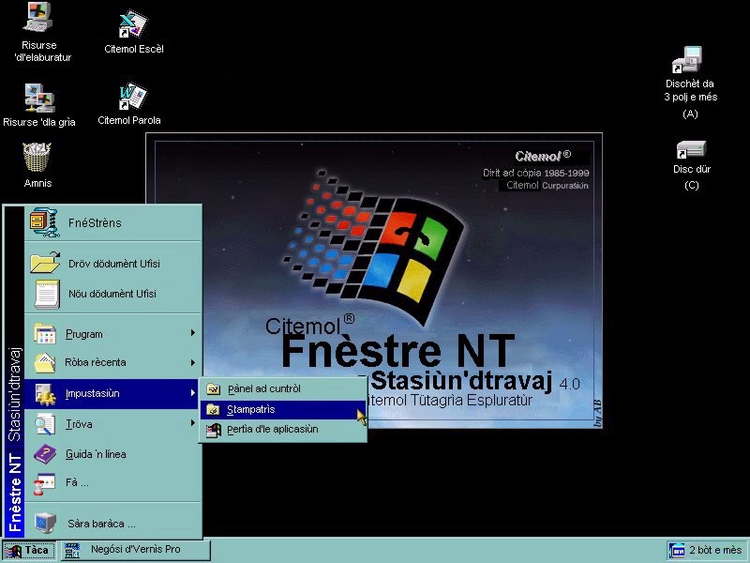Screen dimensions: 750x563
Task: Choose Sàra baràca ... to shut down
Action: (x=112, y=524)
